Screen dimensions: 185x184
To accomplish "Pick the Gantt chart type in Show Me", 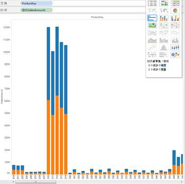I will click(152, 54).
